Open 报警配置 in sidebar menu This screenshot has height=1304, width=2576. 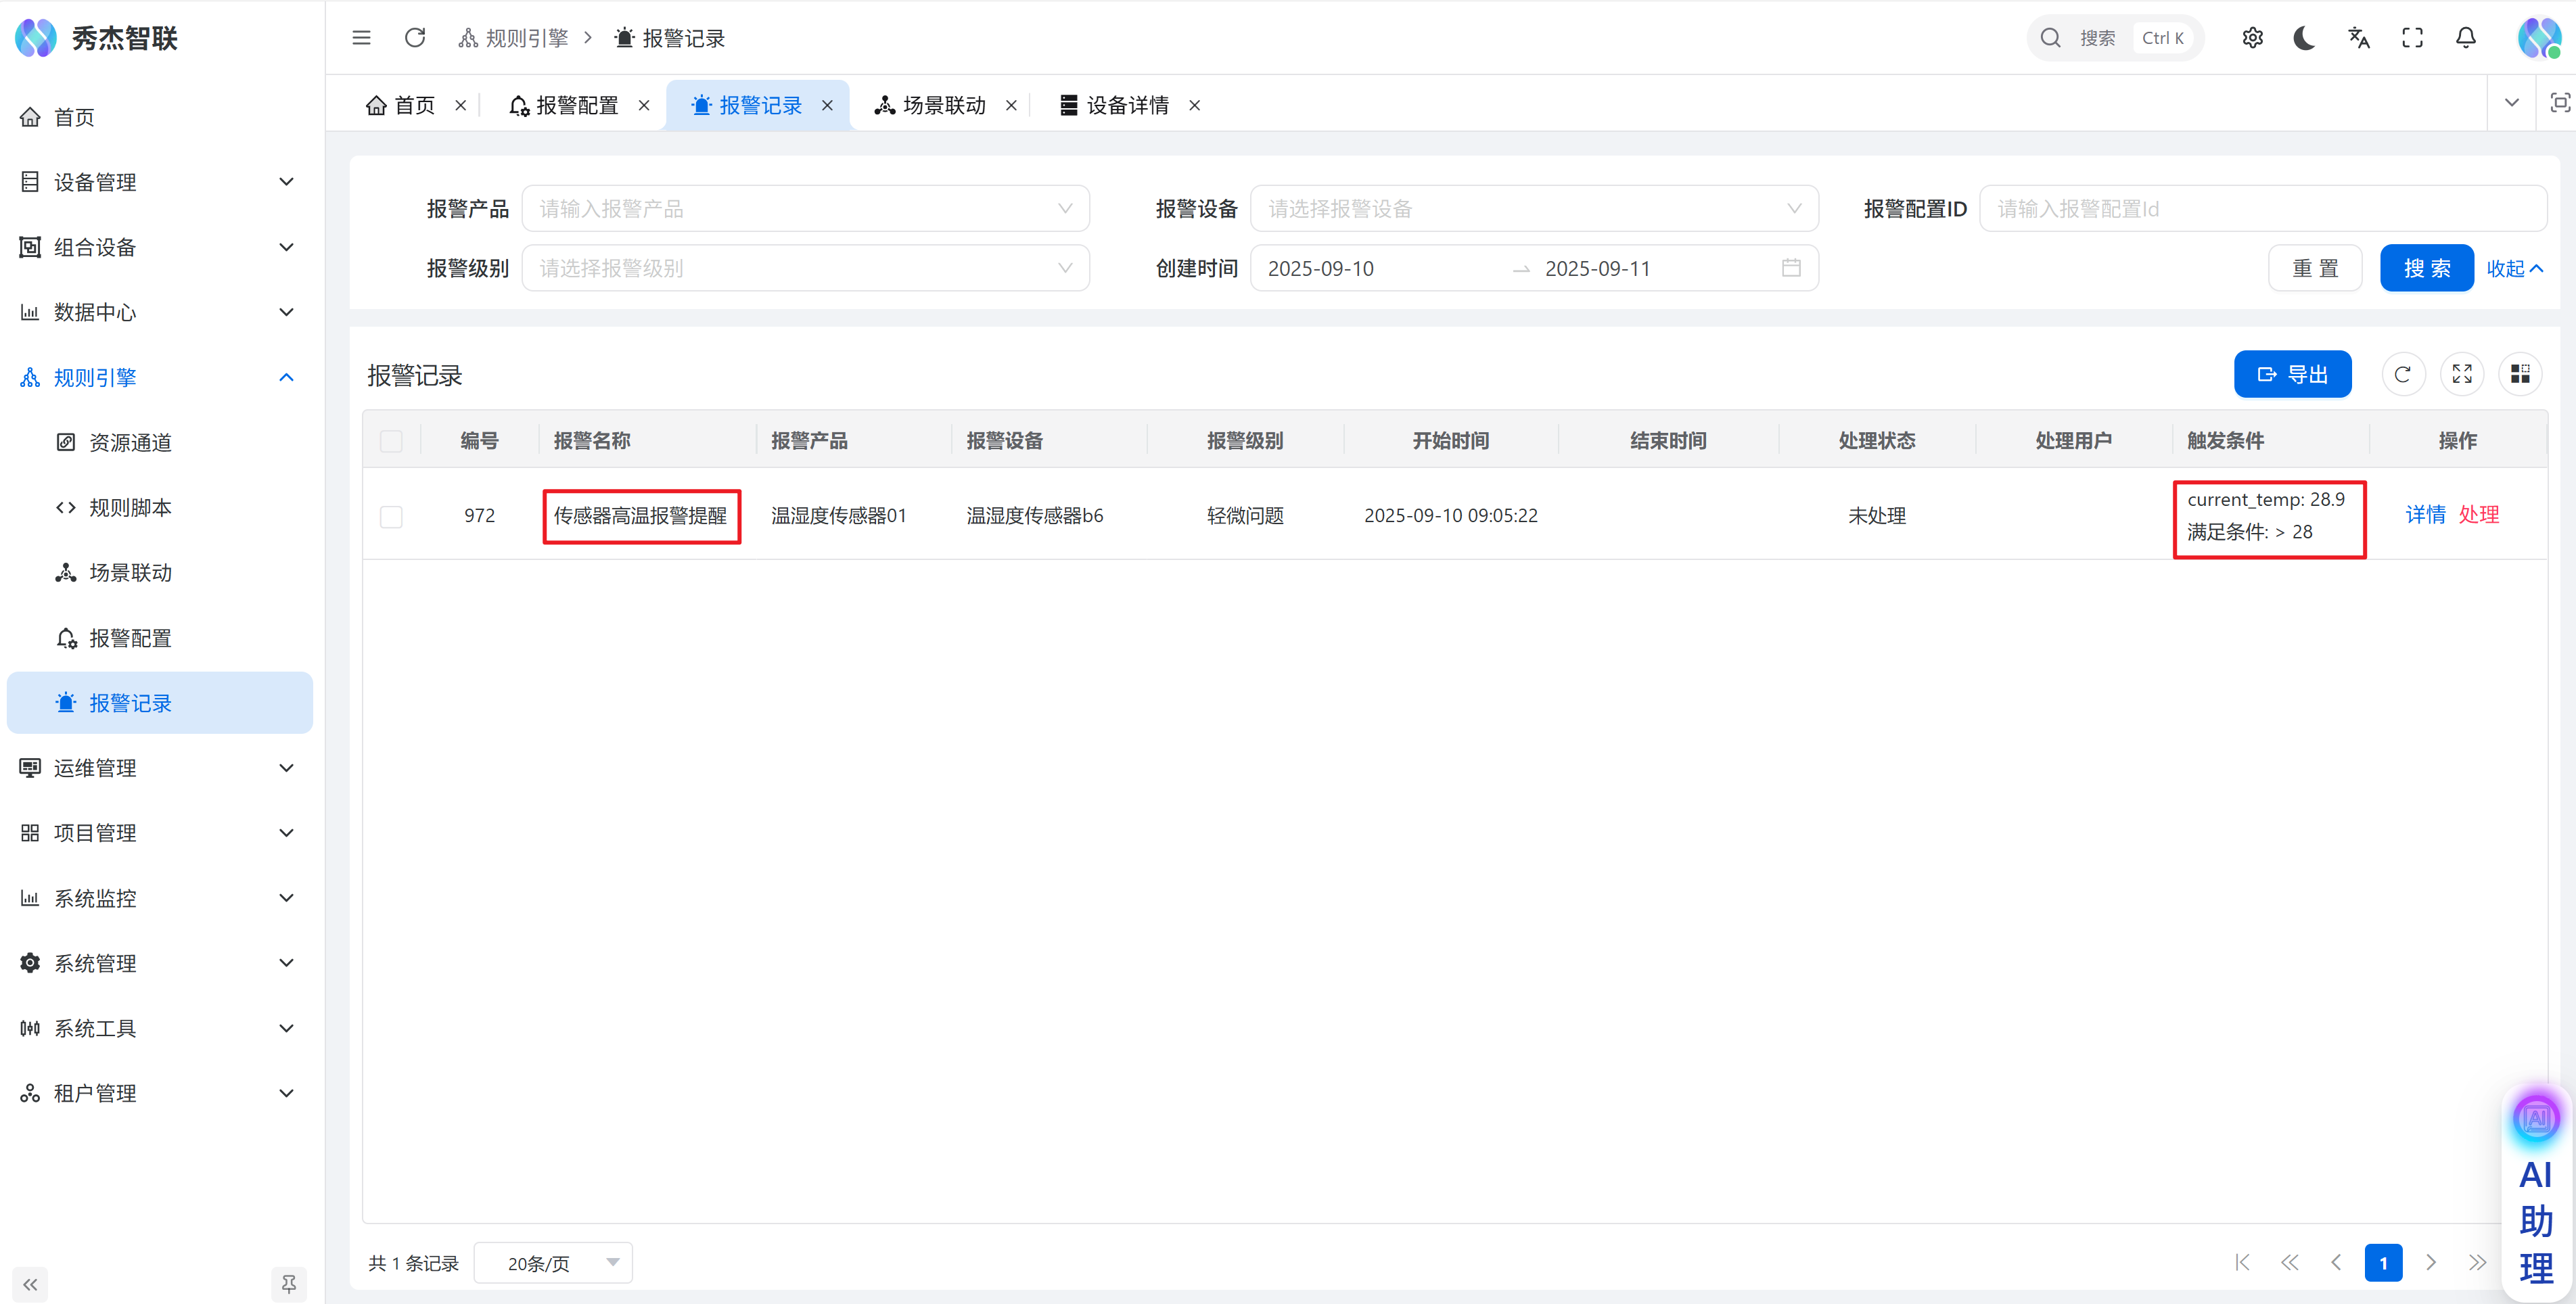tap(130, 638)
